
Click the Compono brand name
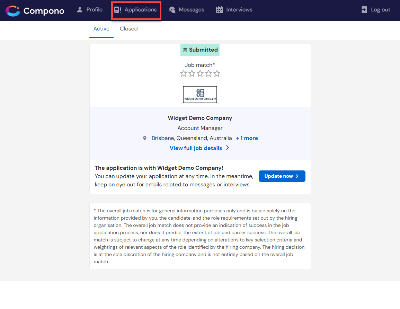pyautogui.click(x=44, y=11)
